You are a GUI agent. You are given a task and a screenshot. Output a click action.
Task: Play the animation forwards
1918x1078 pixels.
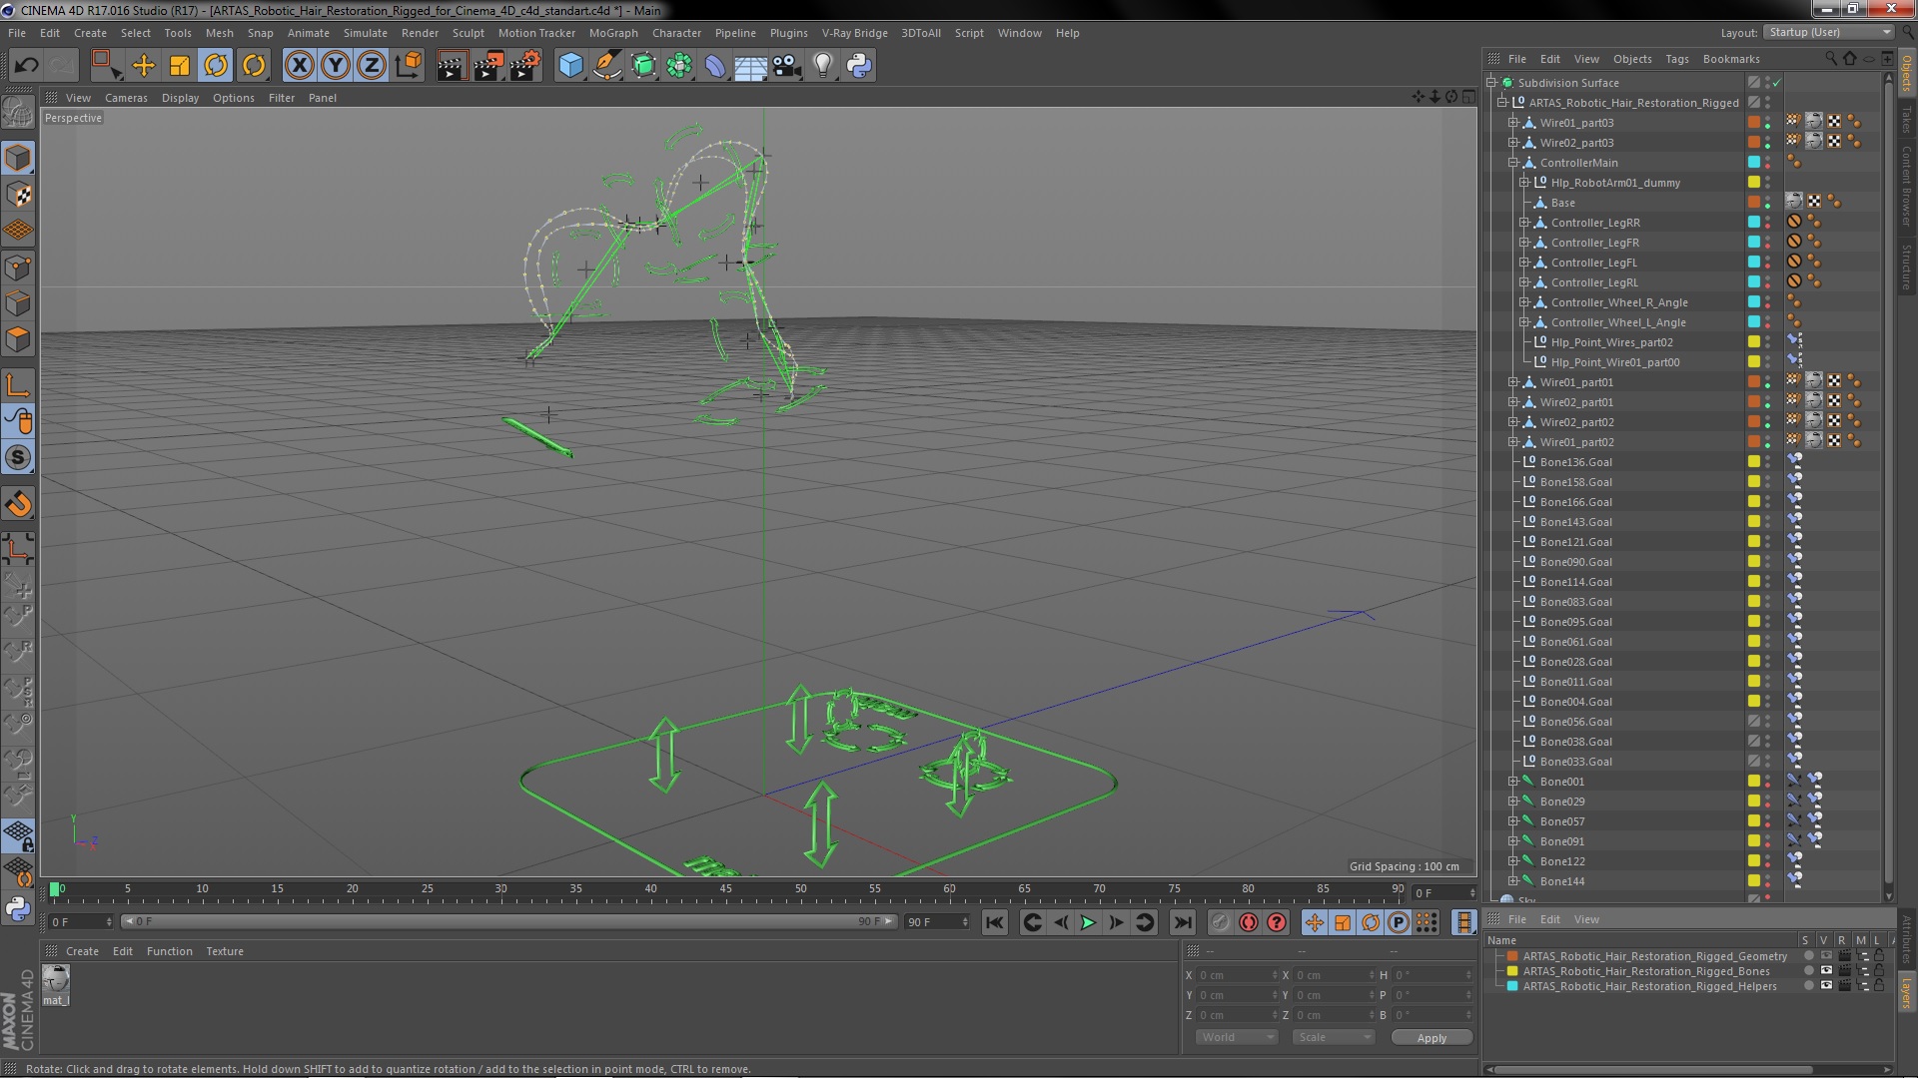pyautogui.click(x=1088, y=922)
